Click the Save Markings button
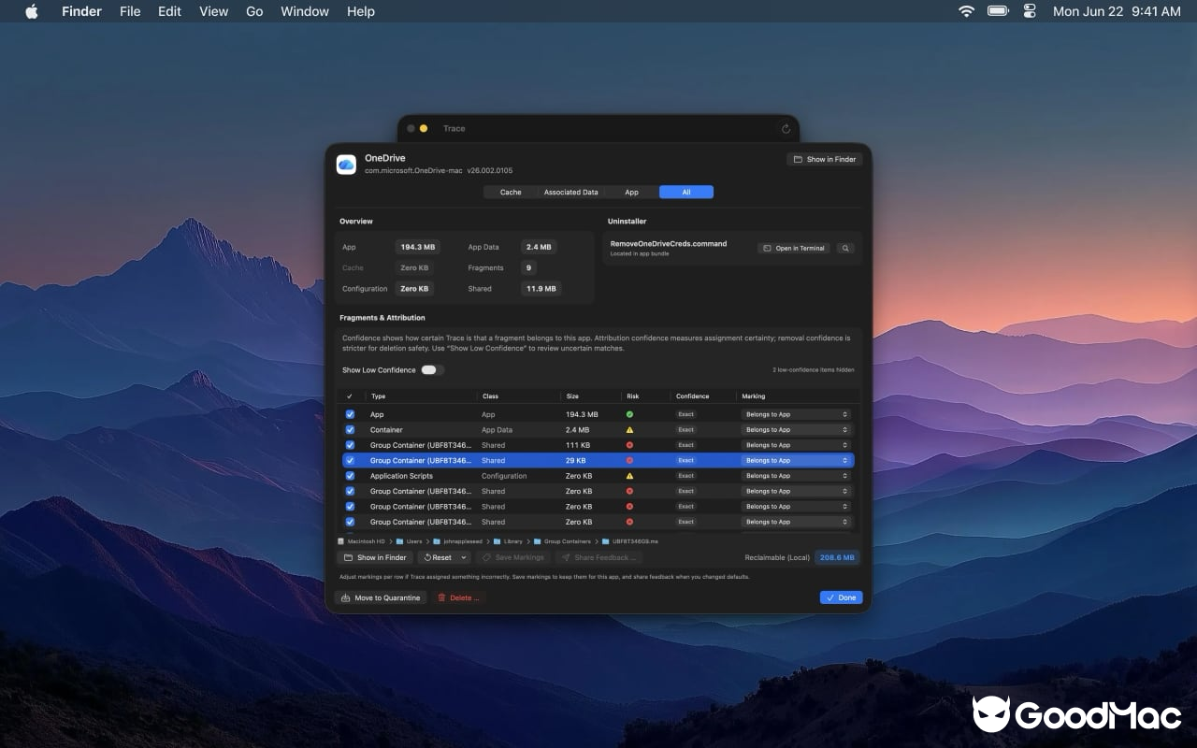1197x748 pixels. pyautogui.click(x=513, y=557)
